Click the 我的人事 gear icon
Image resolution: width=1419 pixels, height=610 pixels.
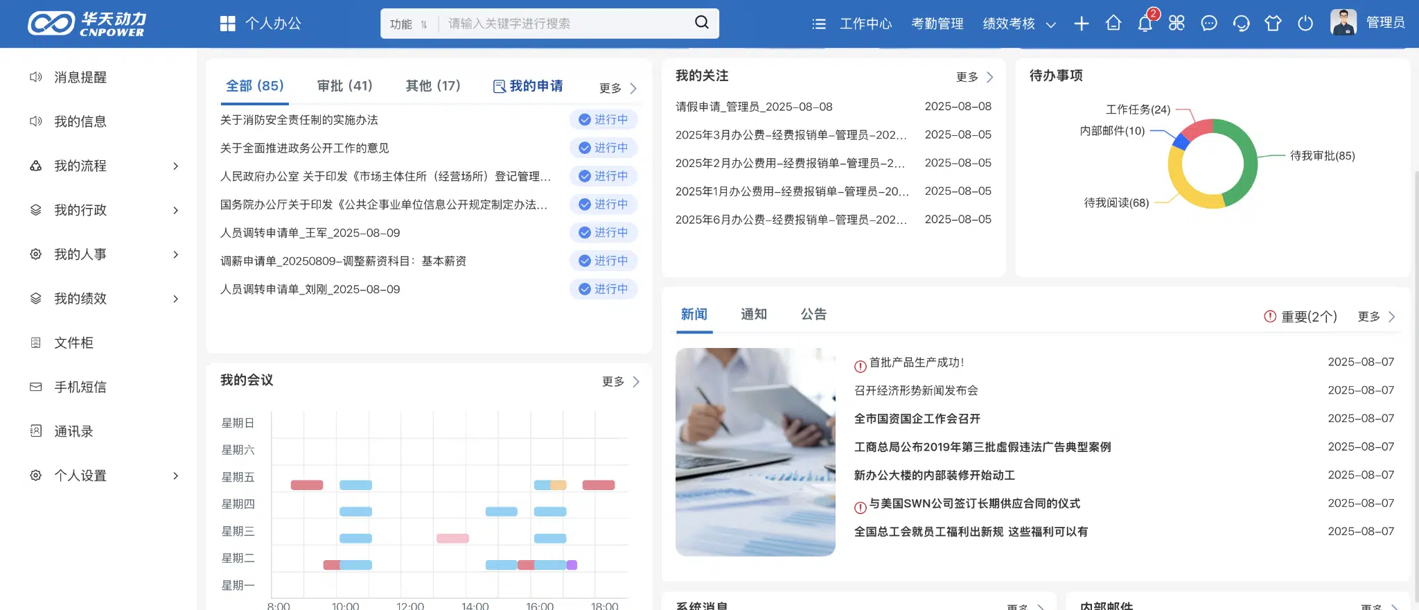(36, 254)
